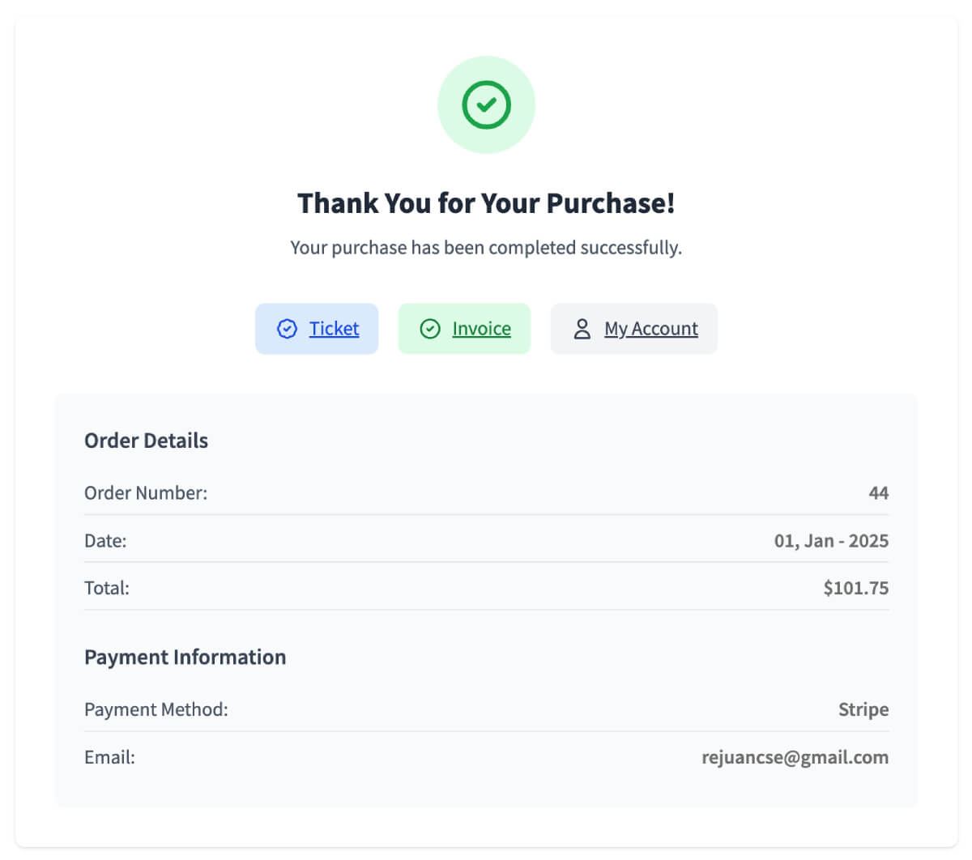The width and height of the screenshot is (972, 860).
Task: Click the green success checkmark icon
Action: tap(486, 105)
